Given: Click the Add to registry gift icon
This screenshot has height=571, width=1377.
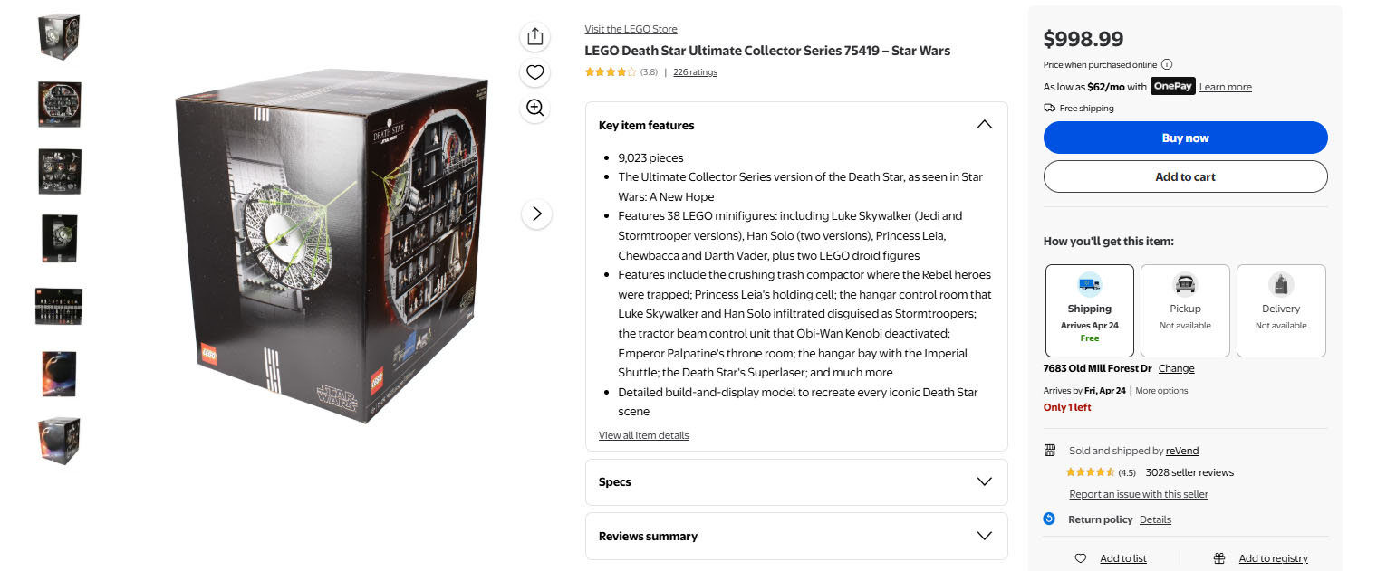Looking at the screenshot, I should (x=1219, y=558).
